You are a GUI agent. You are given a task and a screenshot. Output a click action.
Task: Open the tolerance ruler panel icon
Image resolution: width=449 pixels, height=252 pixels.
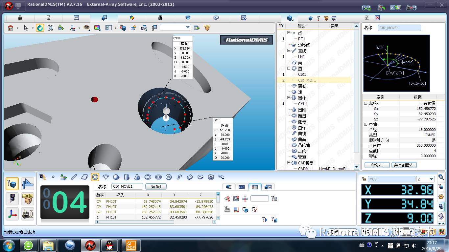[28, 184]
